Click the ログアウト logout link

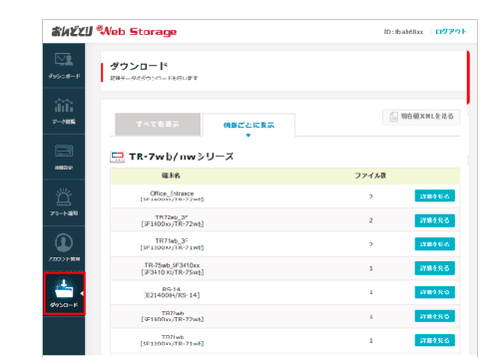pyautogui.click(x=451, y=32)
